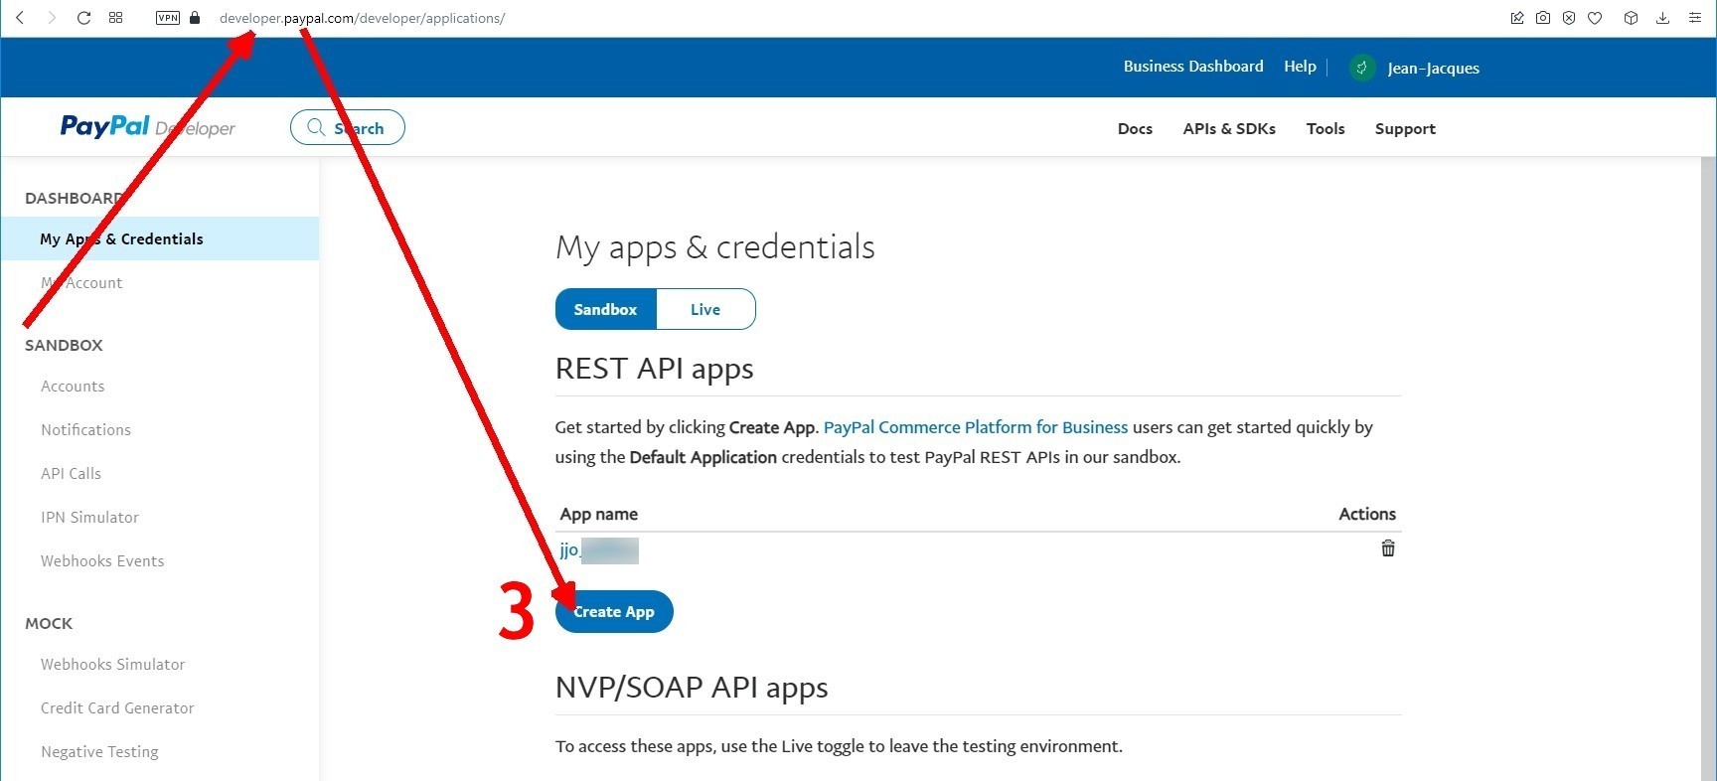Image resolution: width=1717 pixels, height=781 pixels.
Task: Open the APIs & SDKs menu
Action: 1229,128
